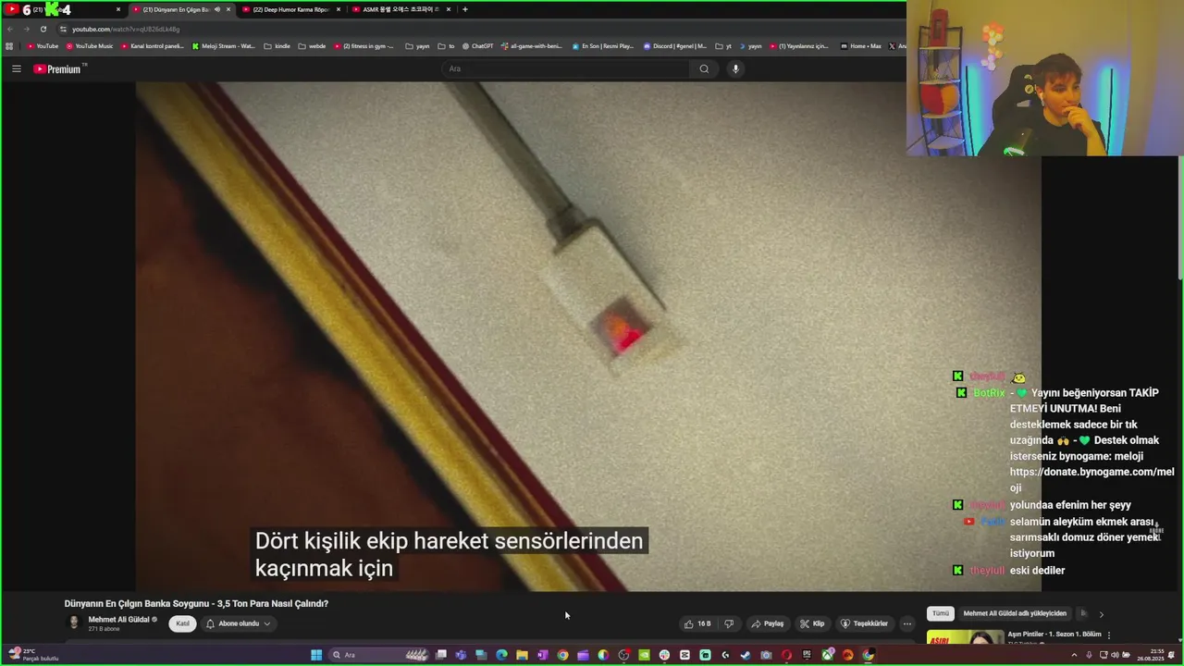Click the video title text
Image resolution: width=1184 pixels, height=666 pixels.
[196, 603]
